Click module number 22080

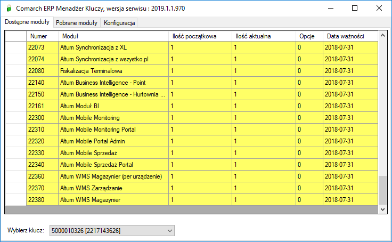click(x=42, y=71)
